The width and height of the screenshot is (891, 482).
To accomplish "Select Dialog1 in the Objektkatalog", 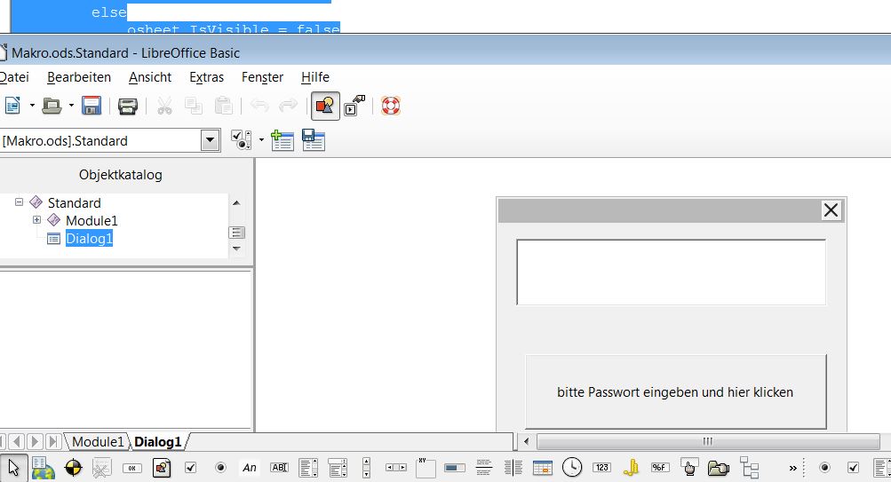I will (89, 238).
